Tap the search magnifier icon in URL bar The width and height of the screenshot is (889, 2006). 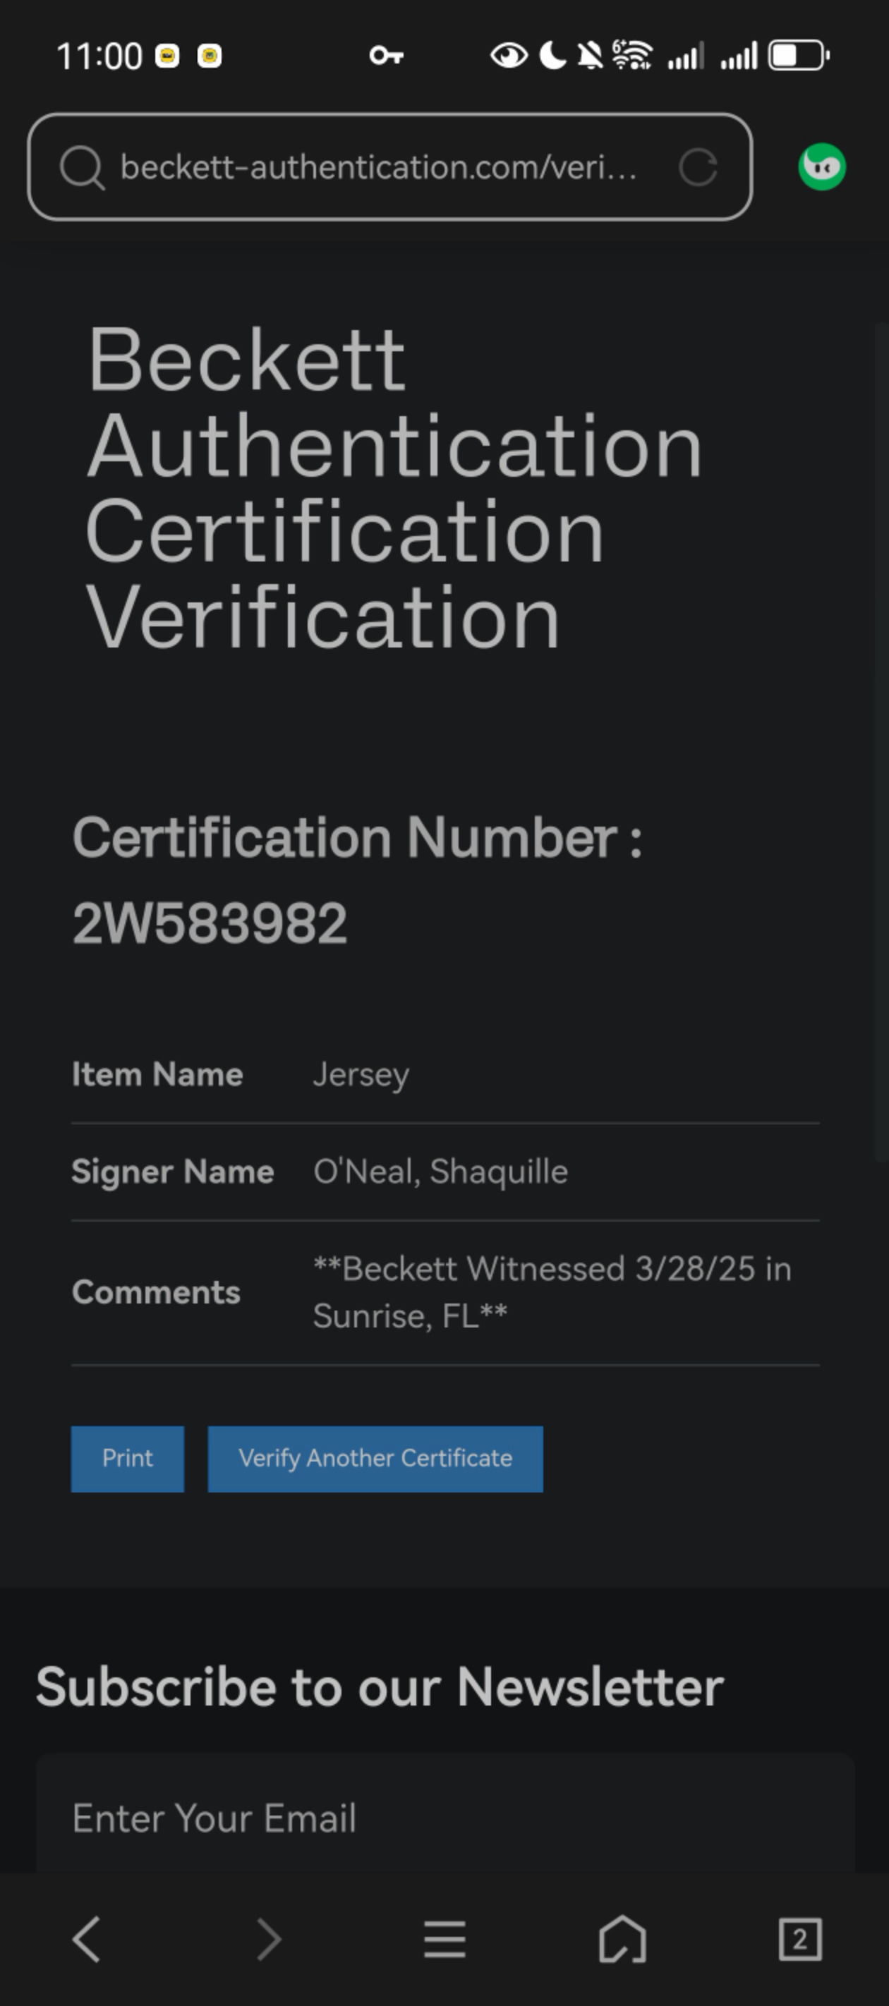(x=82, y=167)
